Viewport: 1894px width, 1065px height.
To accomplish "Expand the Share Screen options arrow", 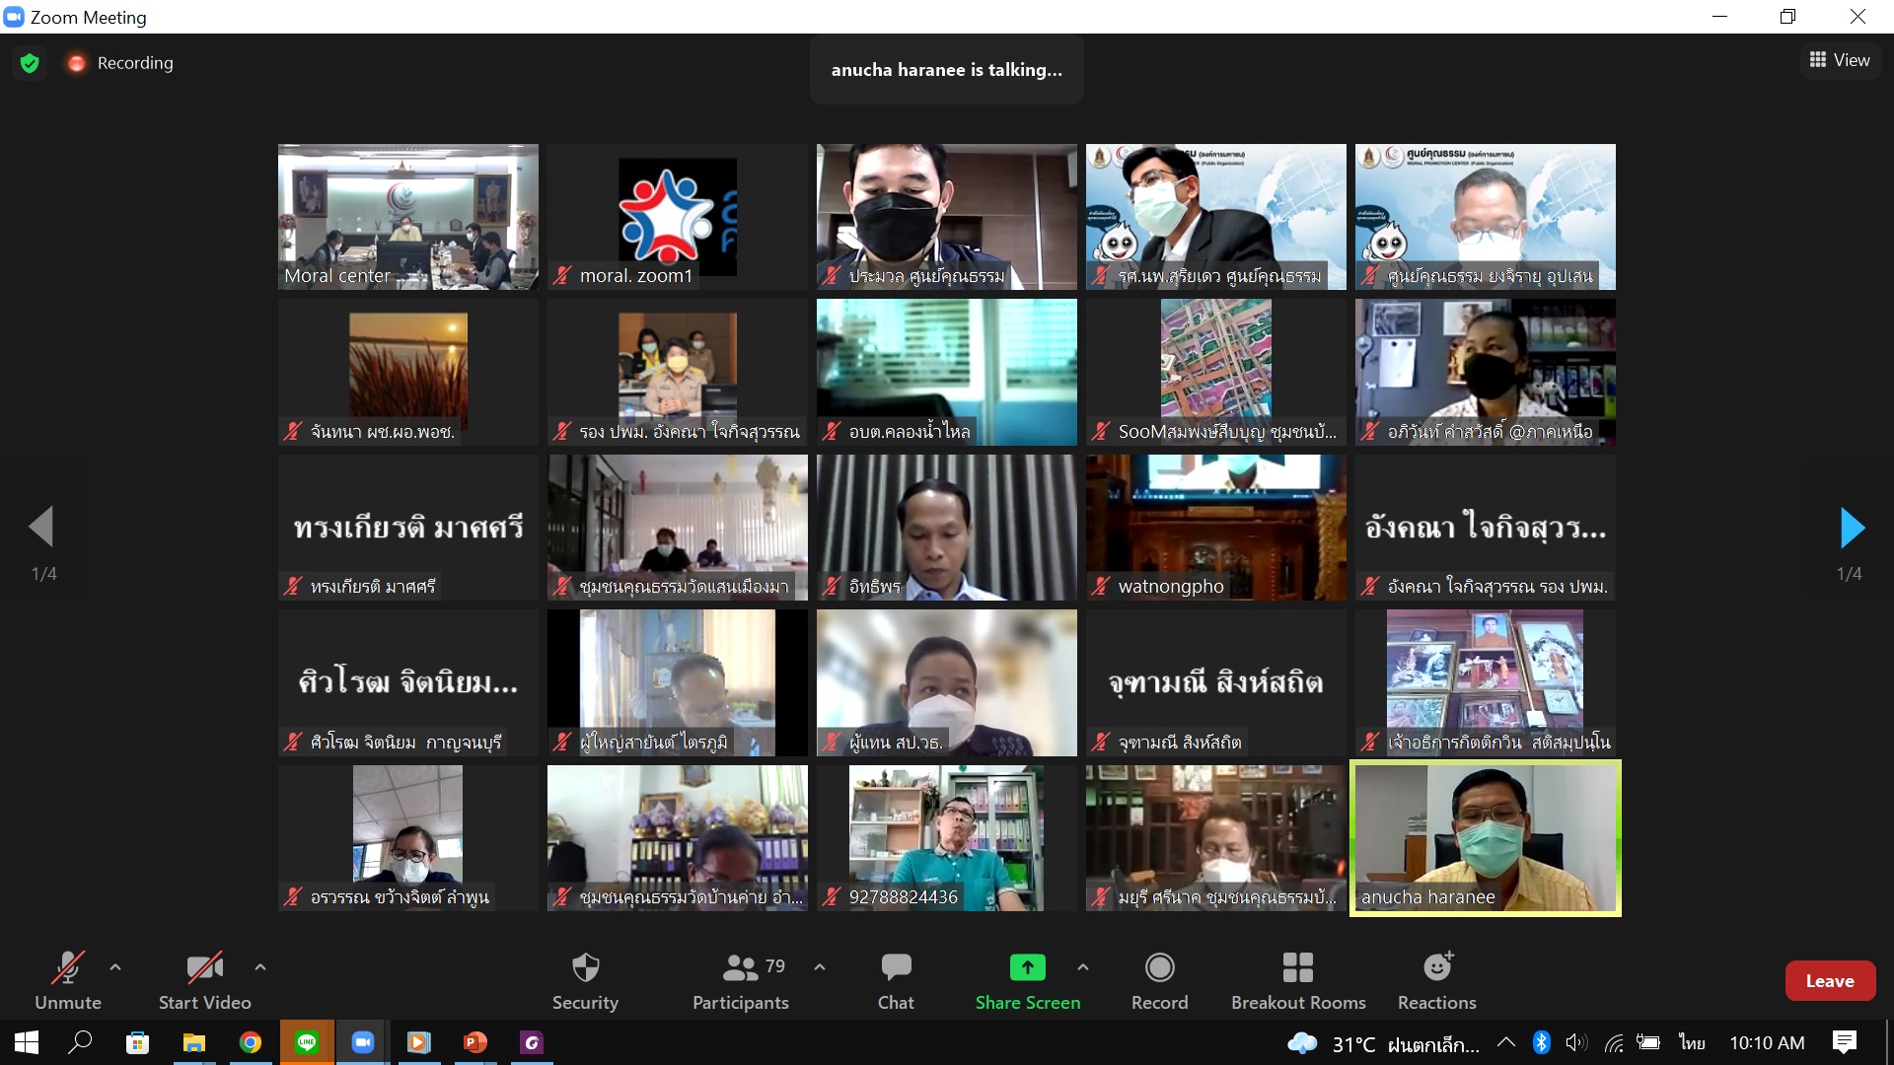I will pyautogui.click(x=1083, y=967).
